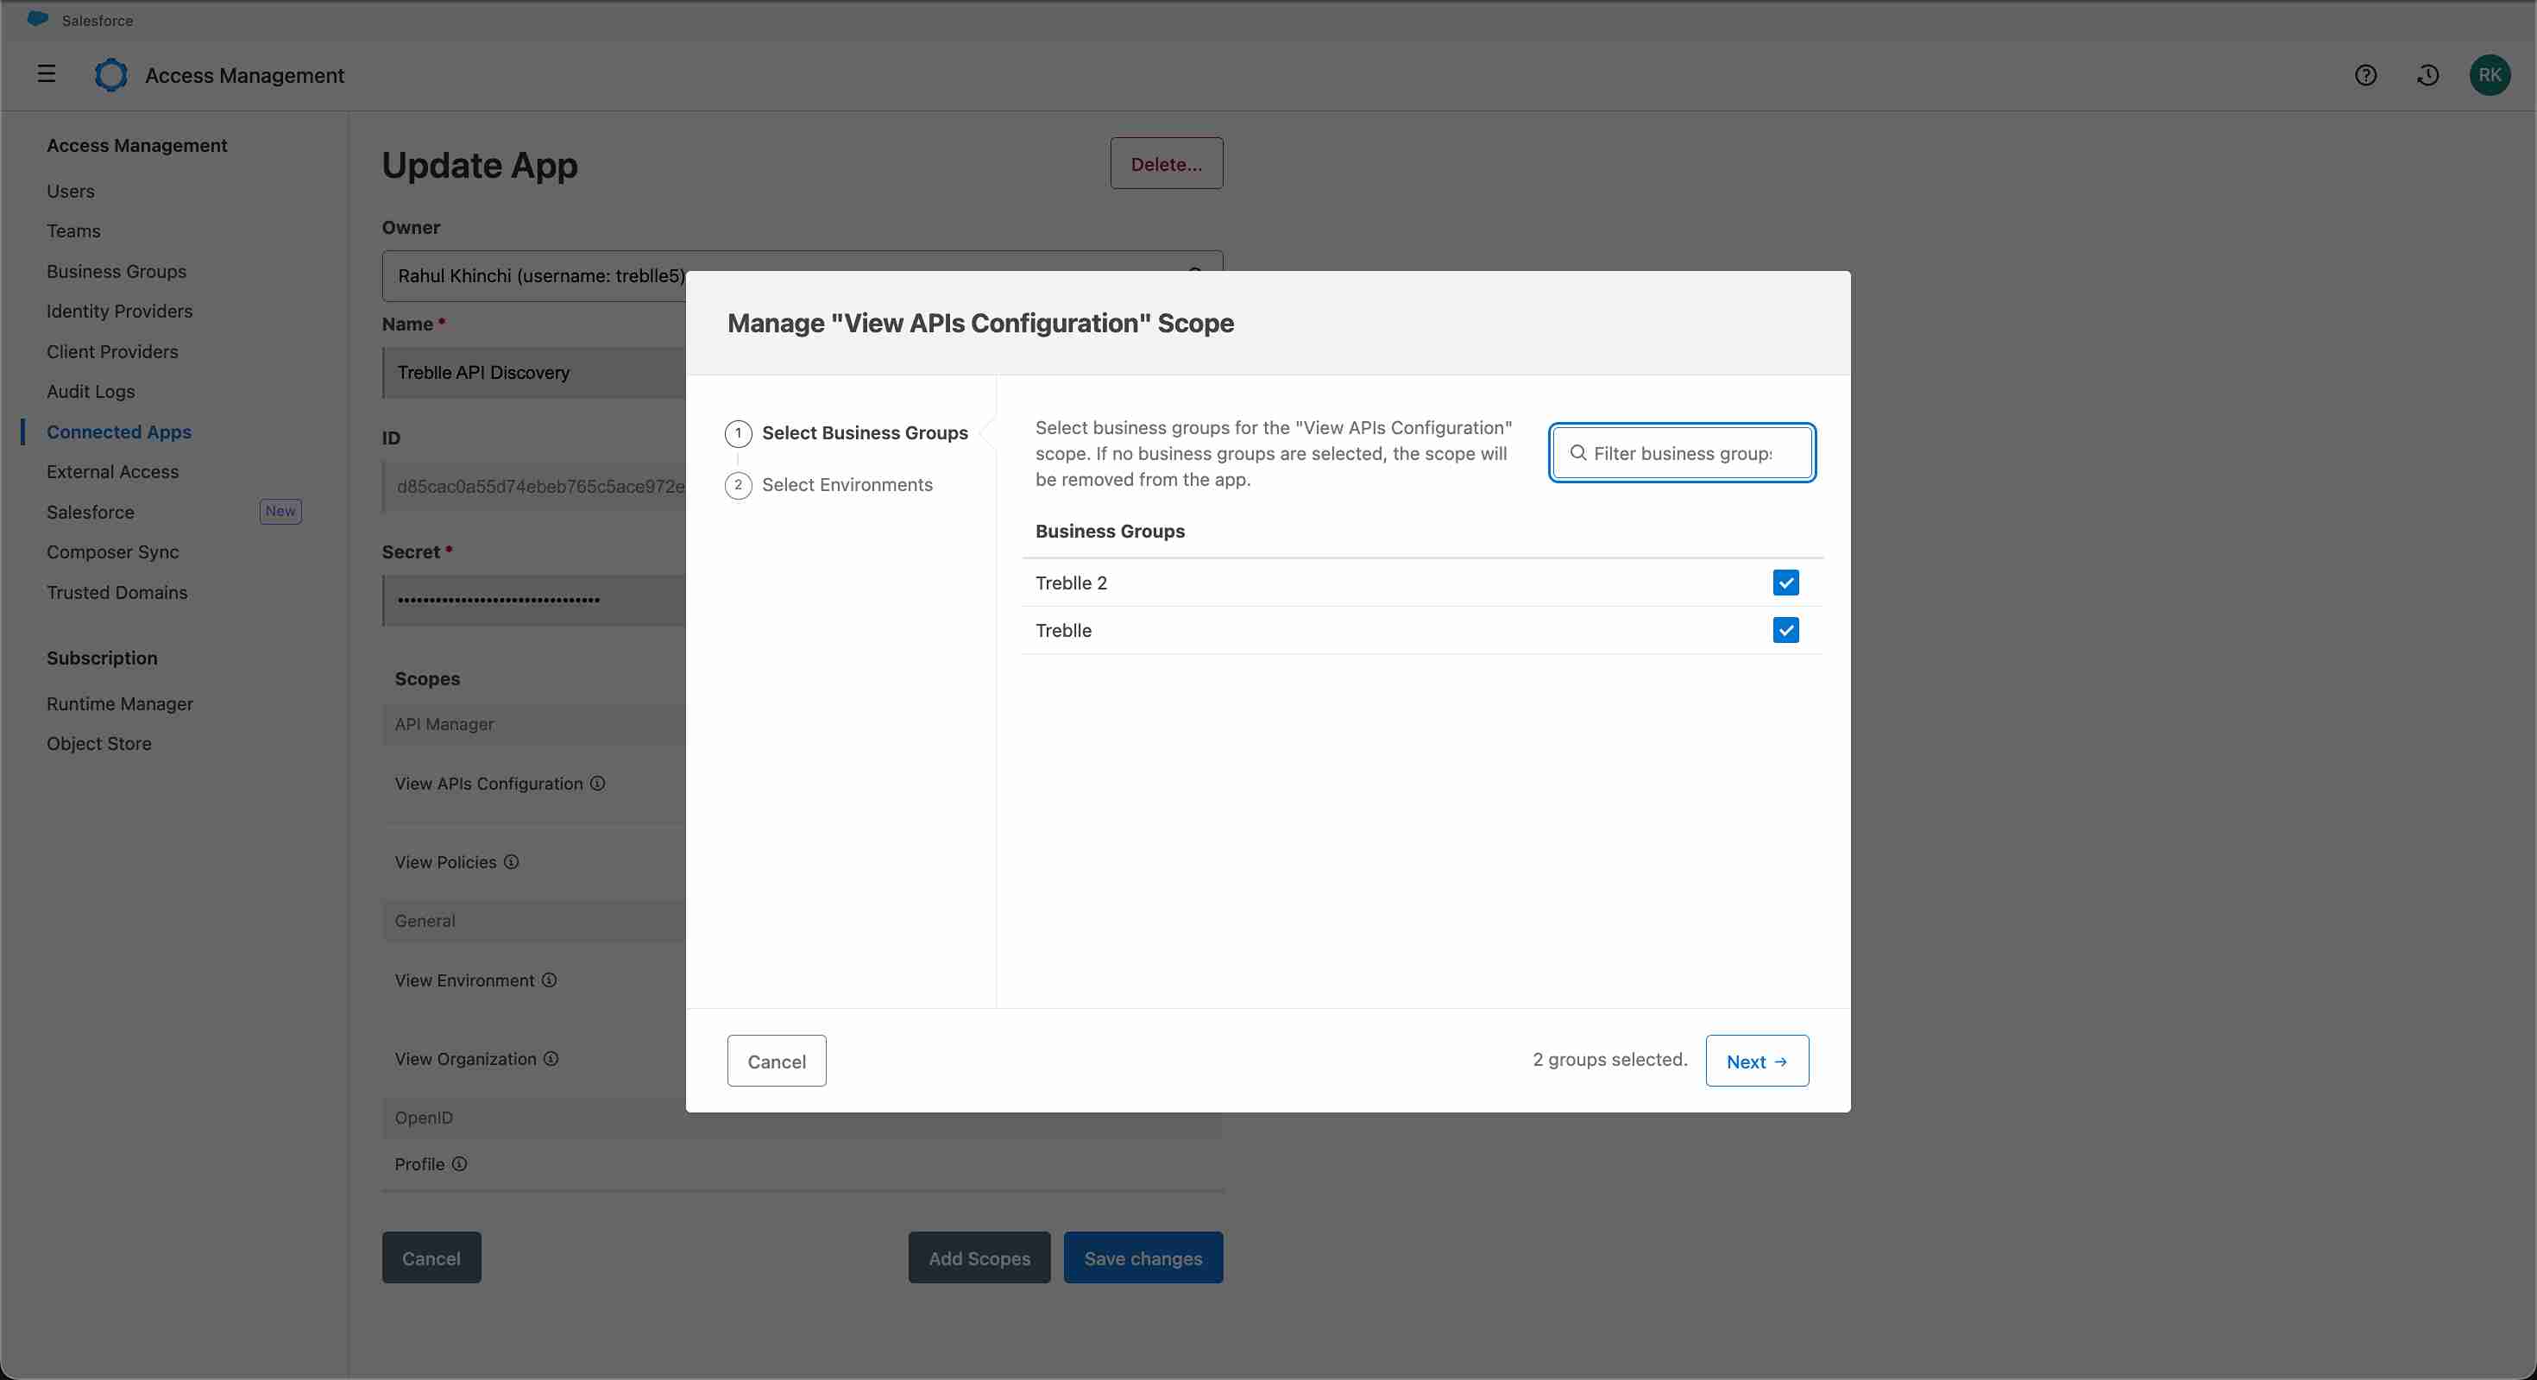This screenshot has width=2537, height=1380.
Task: Open Business Groups in sidebar
Action: point(116,271)
